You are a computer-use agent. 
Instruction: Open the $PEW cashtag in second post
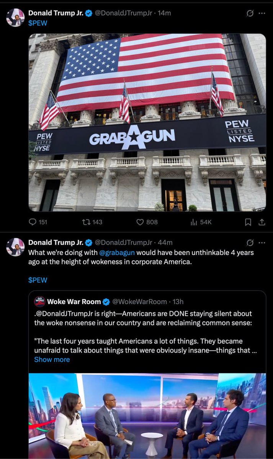coord(38,280)
